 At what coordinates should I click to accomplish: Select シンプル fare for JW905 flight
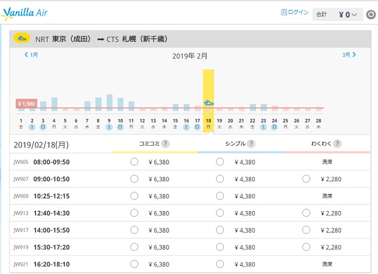click(x=220, y=161)
